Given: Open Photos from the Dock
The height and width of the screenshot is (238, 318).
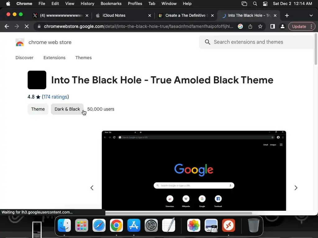Looking at the screenshot, I should 194,225.
